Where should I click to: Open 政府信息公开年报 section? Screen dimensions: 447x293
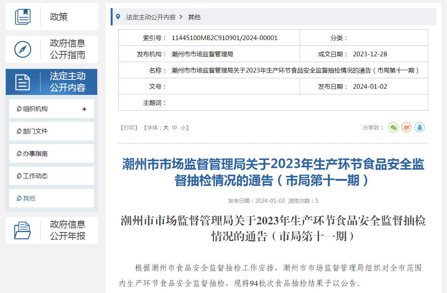point(52,230)
